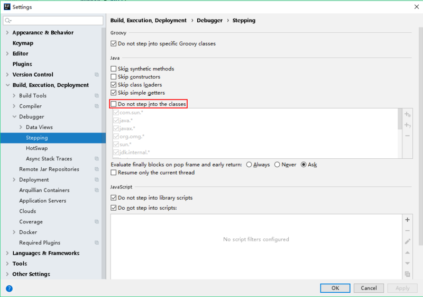The image size is (423, 297).
Task: Open the Clouds settings page
Action: (x=27, y=211)
